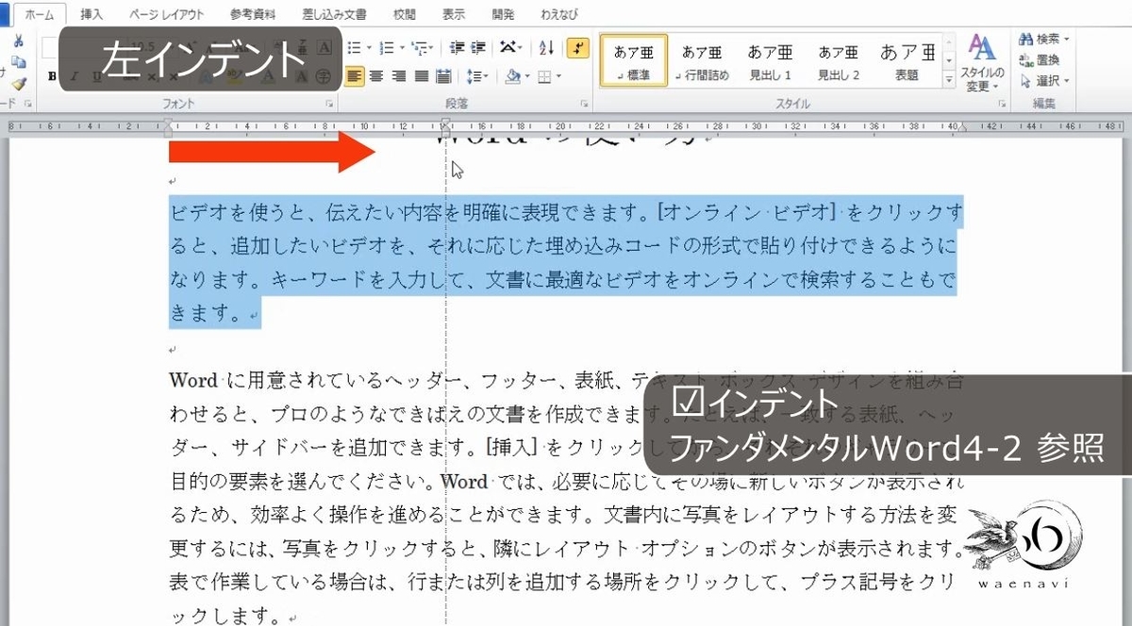Click the character border A icon

pyautogui.click(x=326, y=47)
